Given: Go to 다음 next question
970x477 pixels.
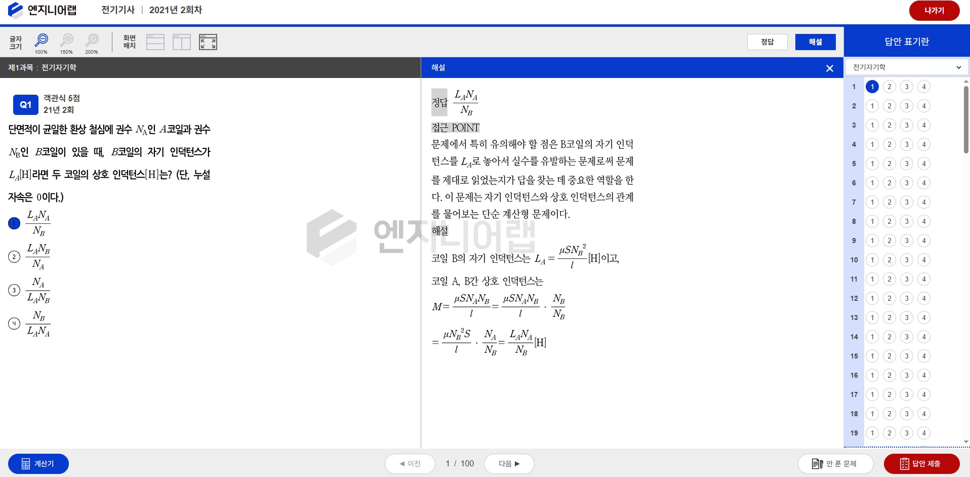Looking at the screenshot, I should click(509, 464).
